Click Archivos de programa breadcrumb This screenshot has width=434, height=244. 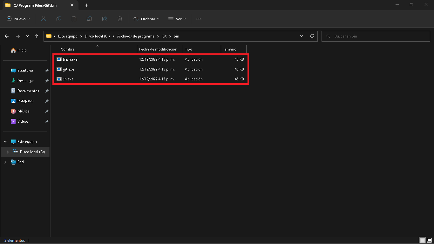coord(136,36)
